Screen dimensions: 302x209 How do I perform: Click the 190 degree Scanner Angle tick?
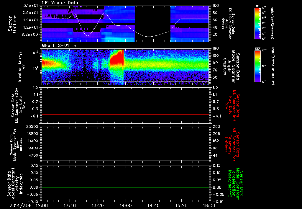[x=216, y=48]
